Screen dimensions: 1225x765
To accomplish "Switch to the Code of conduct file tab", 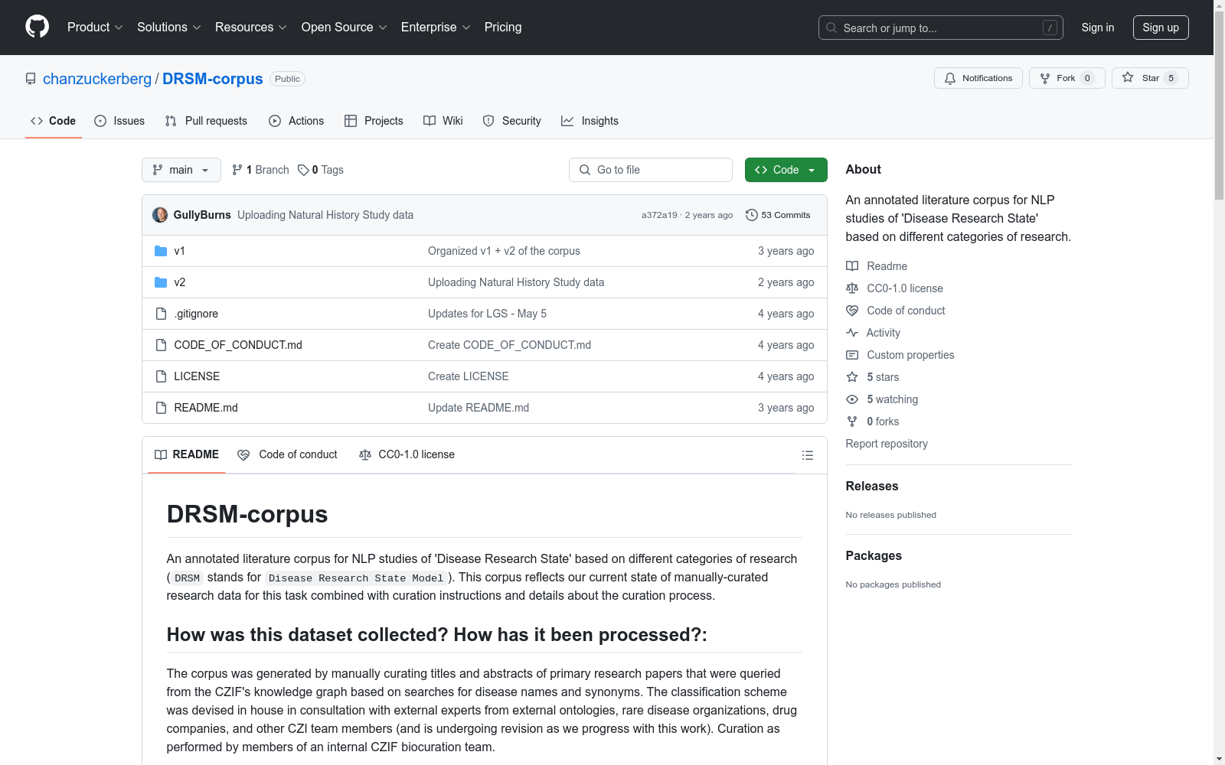I will (287, 455).
